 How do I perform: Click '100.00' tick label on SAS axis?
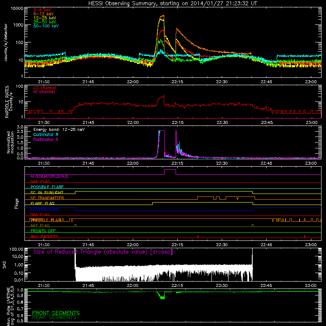point(16,249)
